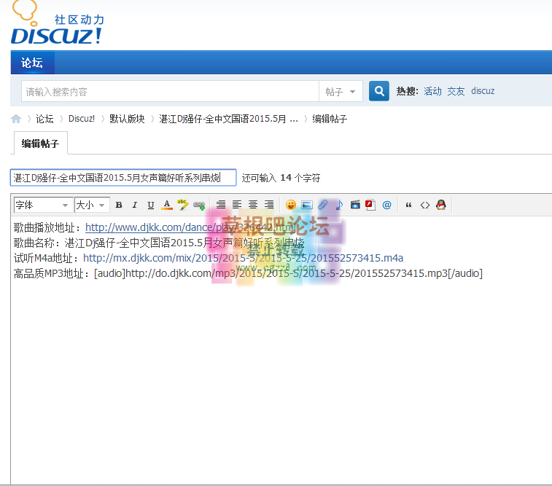The height and width of the screenshot is (486, 552).
Task: Open the 湛江Dj强仔 thread breadcrumb link
Action: tap(229, 119)
